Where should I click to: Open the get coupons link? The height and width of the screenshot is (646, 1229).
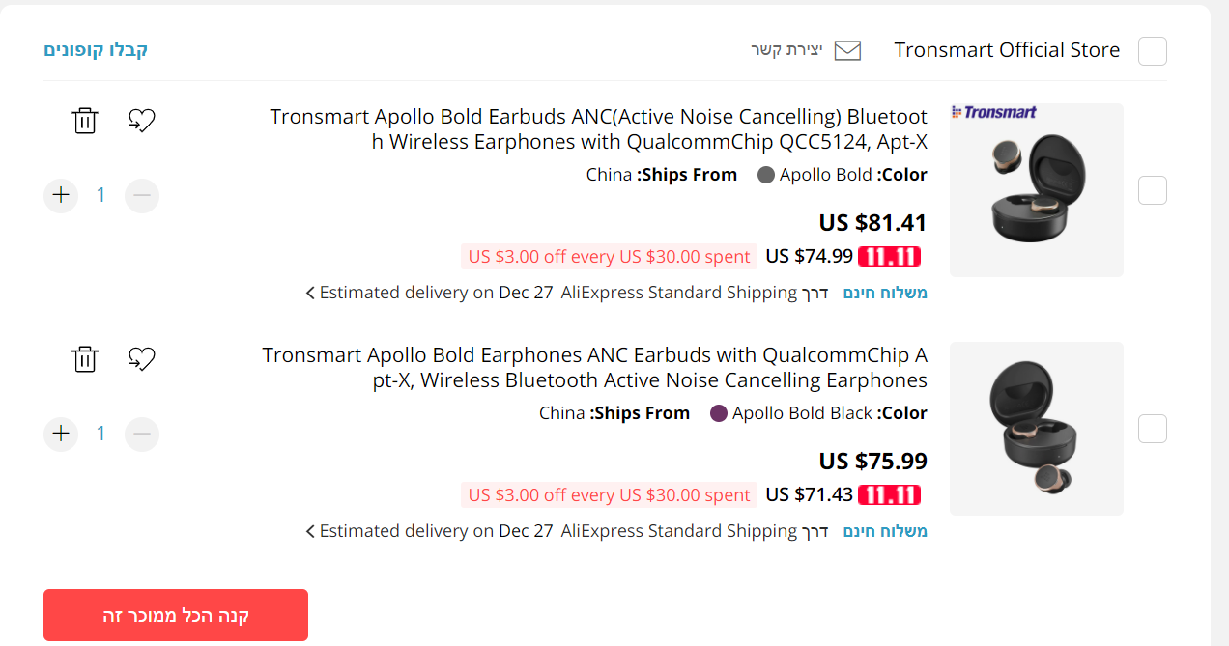96,50
